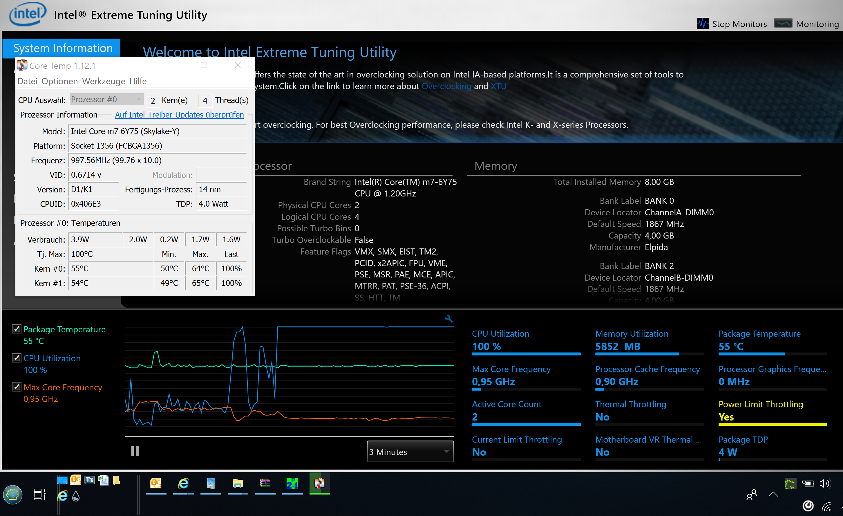843x516 pixels.
Task: Open File Explorer from the taskbar
Action: click(238, 483)
